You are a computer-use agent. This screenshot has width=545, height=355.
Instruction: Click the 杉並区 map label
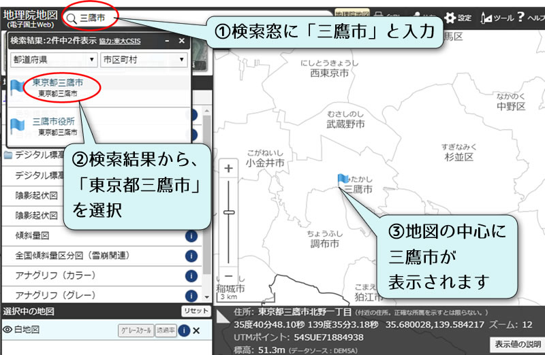tap(459, 157)
